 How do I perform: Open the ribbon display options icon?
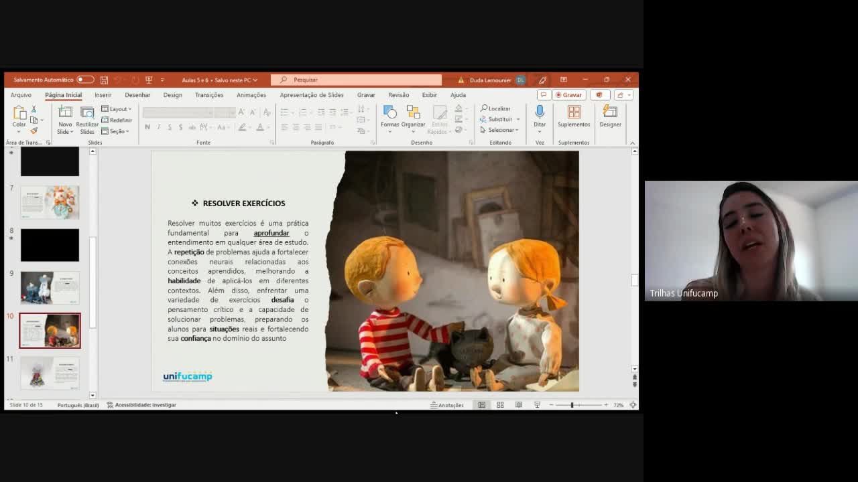point(564,80)
